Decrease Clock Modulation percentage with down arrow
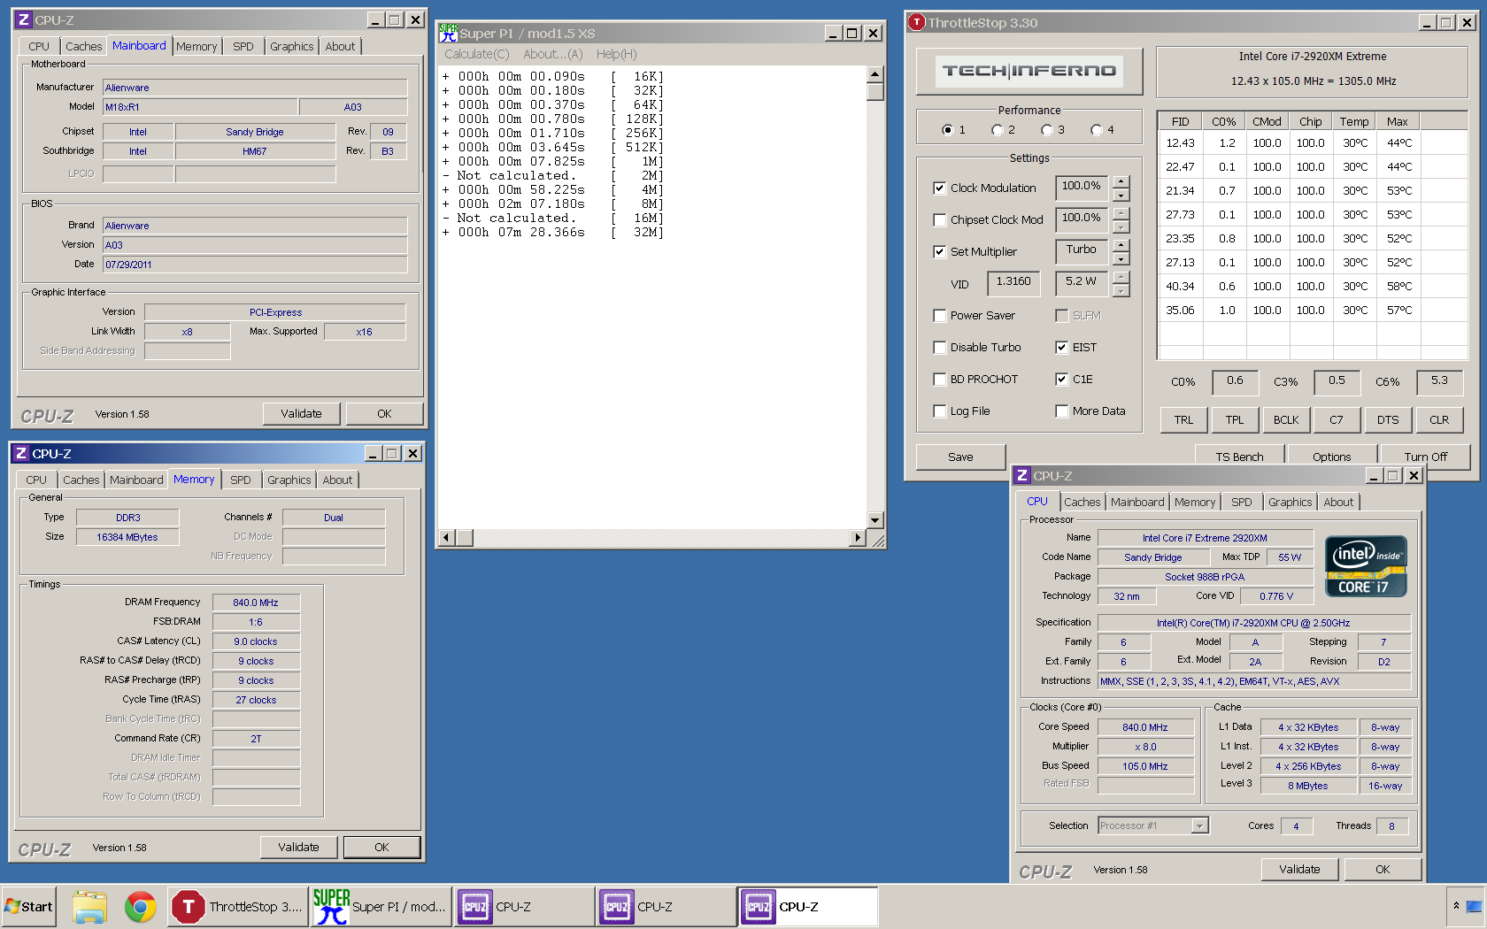The image size is (1487, 929). [x=1121, y=195]
